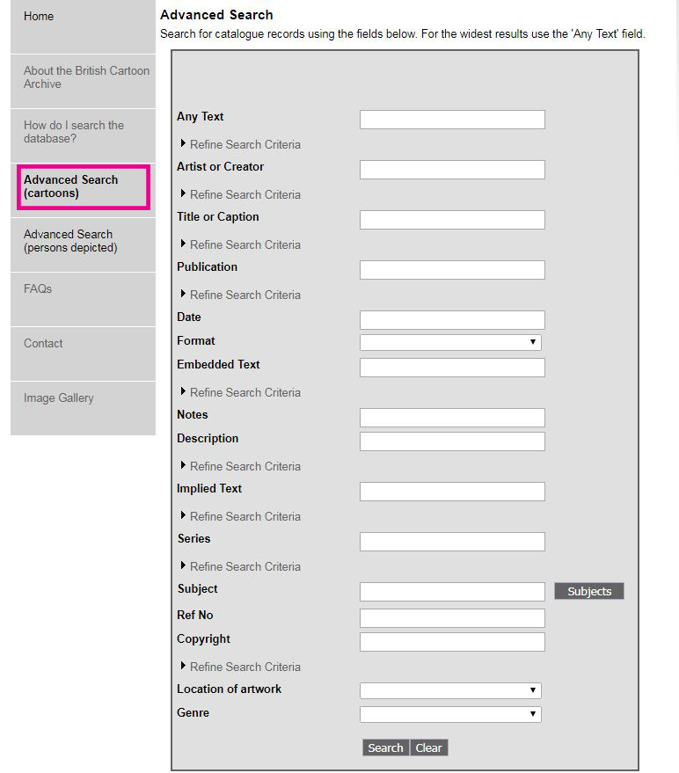The width and height of the screenshot is (679, 773).
Task: Open the FAQs page
Action: click(38, 288)
